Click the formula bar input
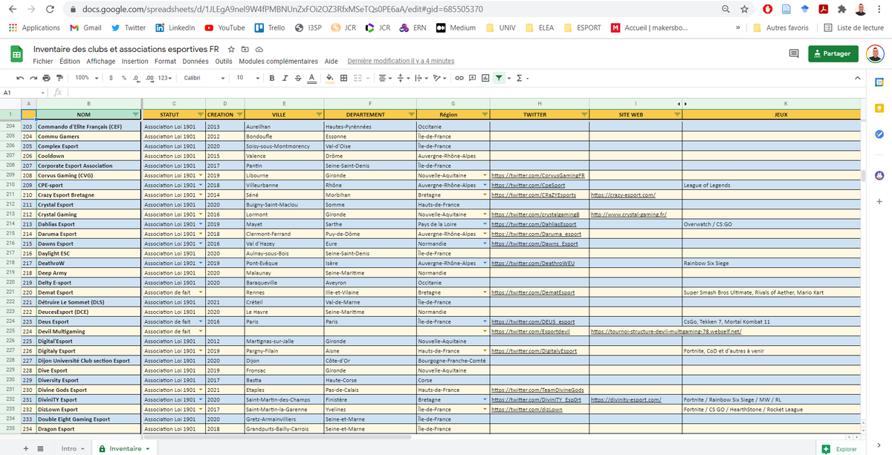 pos(465,93)
